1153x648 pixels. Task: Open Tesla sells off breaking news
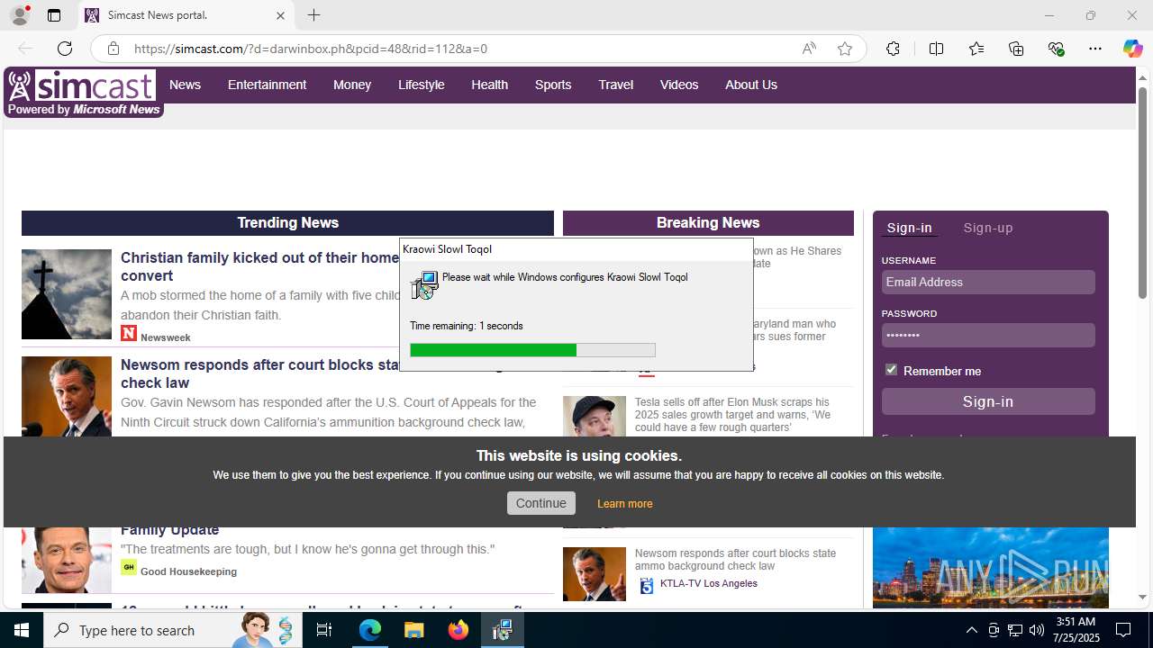click(732, 415)
